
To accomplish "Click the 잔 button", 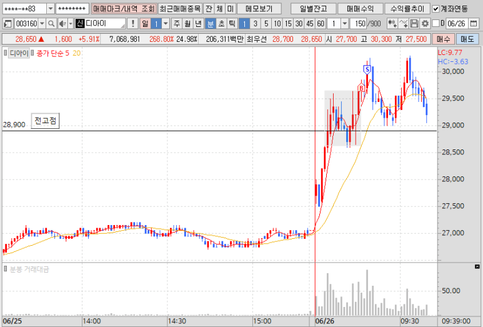I will (209, 9).
